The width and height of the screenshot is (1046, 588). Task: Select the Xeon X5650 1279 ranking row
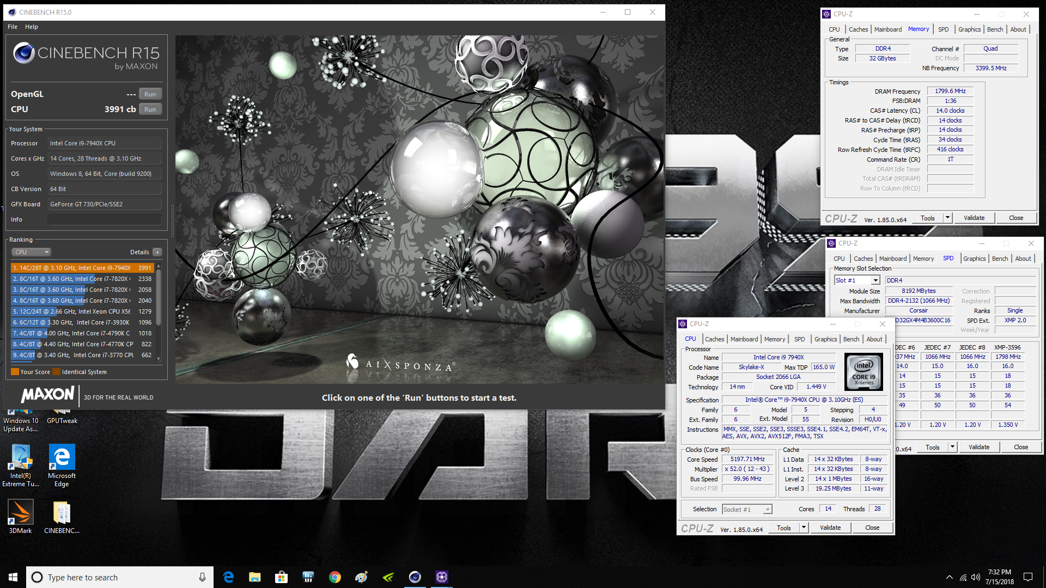pyautogui.click(x=82, y=311)
